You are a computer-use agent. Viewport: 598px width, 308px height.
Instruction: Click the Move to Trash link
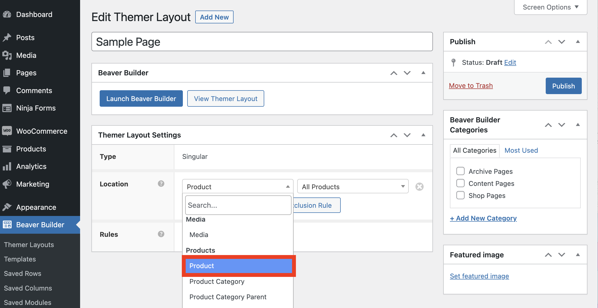(471, 86)
